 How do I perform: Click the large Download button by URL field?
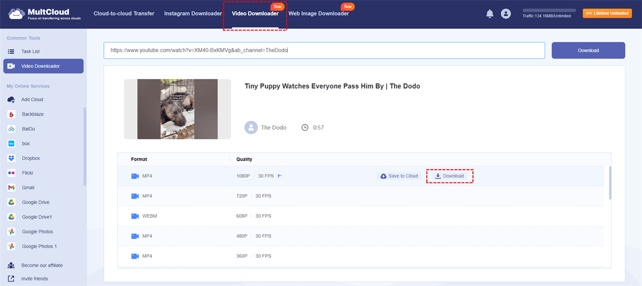(x=588, y=50)
